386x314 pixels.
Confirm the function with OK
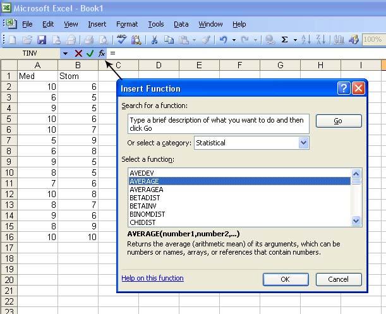tap(286, 279)
